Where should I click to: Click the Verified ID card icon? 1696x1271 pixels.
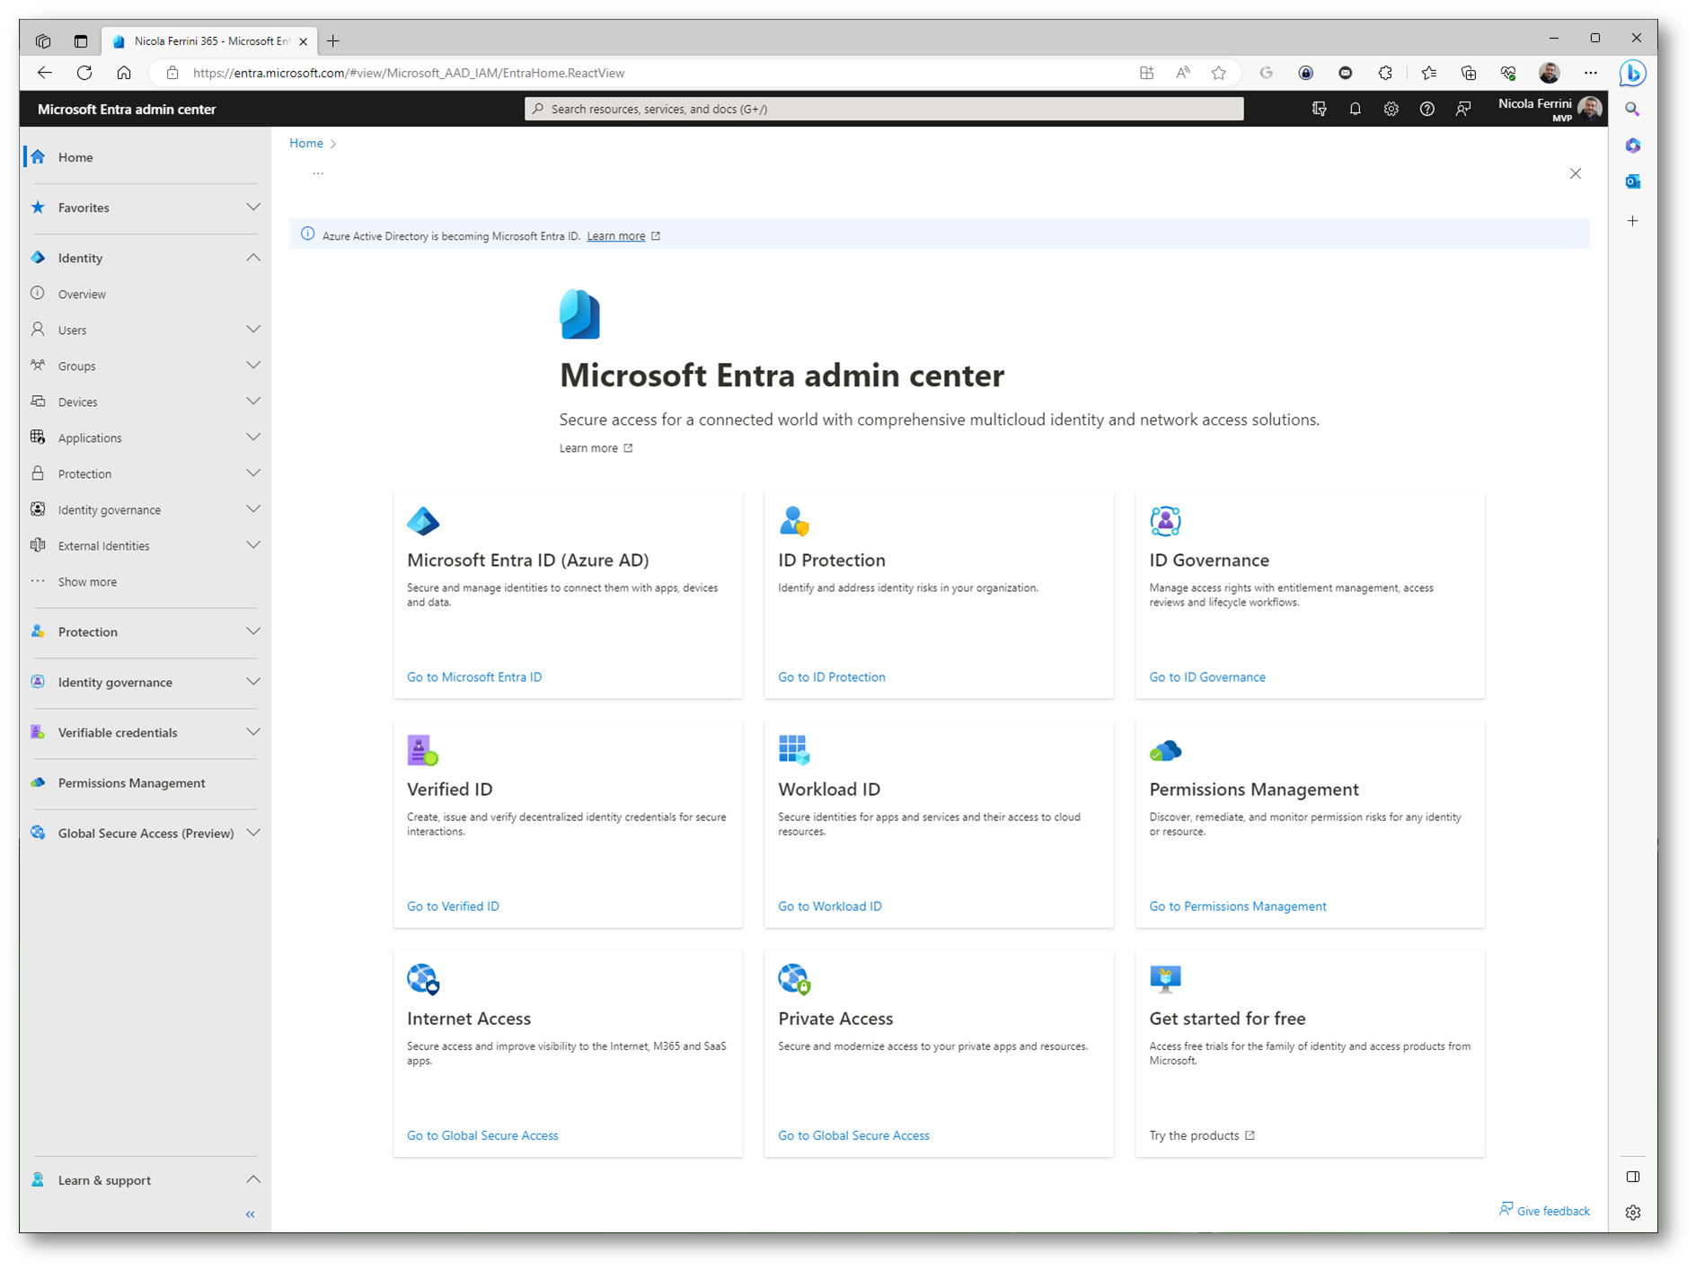(423, 750)
